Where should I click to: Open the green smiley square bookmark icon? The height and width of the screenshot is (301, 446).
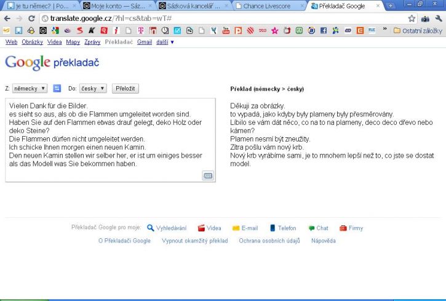click(299, 30)
